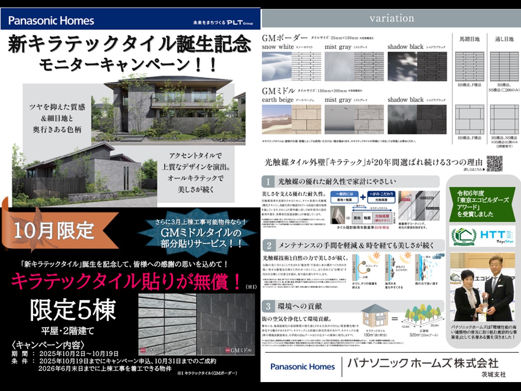Click the キラテックタイル貼りが無償 pink headline
This screenshot has width=521, height=391.
[x=126, y=281]
